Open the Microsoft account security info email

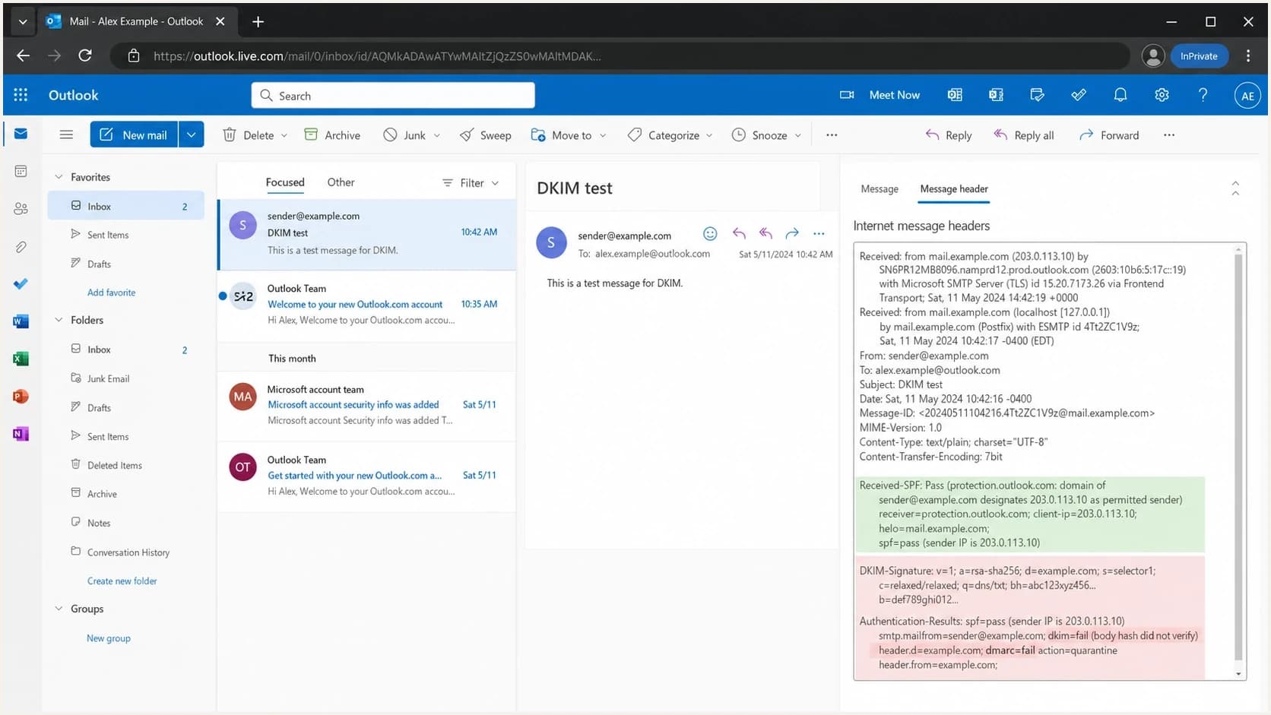[x=366, y=405]
